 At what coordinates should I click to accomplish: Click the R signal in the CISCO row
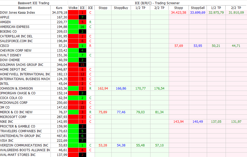(x=90, y=46)
